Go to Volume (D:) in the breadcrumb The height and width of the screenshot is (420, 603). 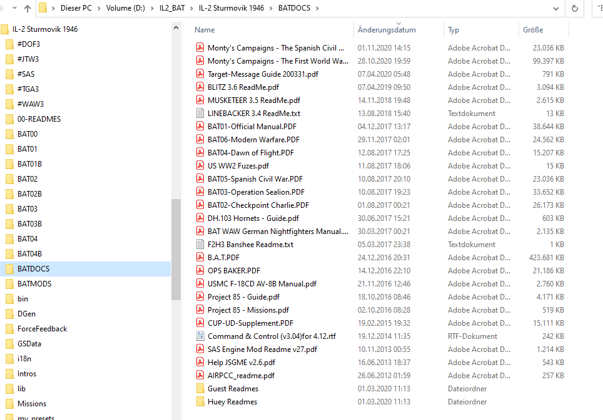(125, 8)
